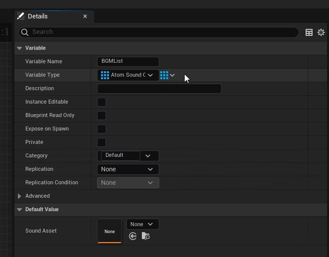Close the Details tab
329x257 pixels.
click(85, 16)
